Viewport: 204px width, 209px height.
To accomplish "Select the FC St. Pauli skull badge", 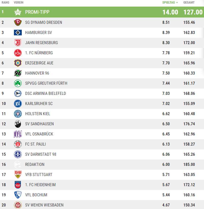I will click(x=18, y=144).
